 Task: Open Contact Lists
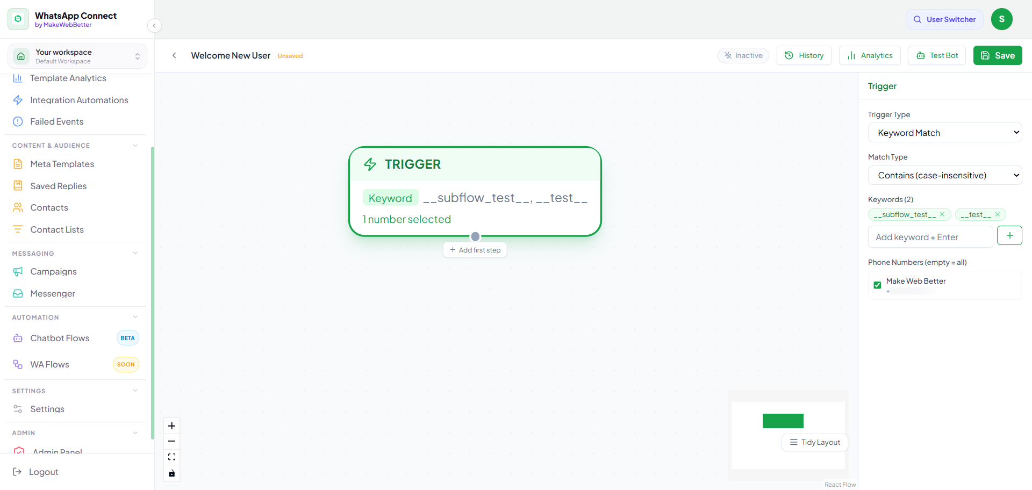pos(75,229)
